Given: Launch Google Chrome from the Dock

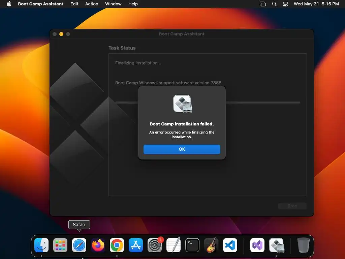Looking at the screenshot, I should click(117, 245).
